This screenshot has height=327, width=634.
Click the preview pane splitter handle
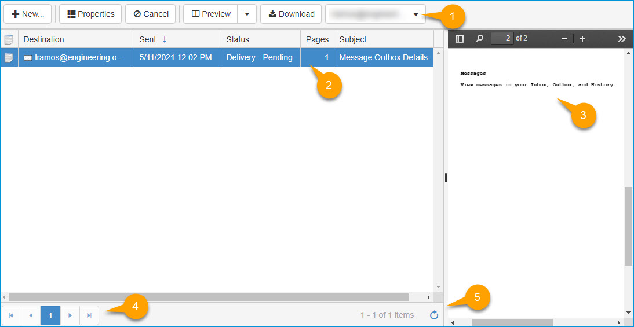446,178
